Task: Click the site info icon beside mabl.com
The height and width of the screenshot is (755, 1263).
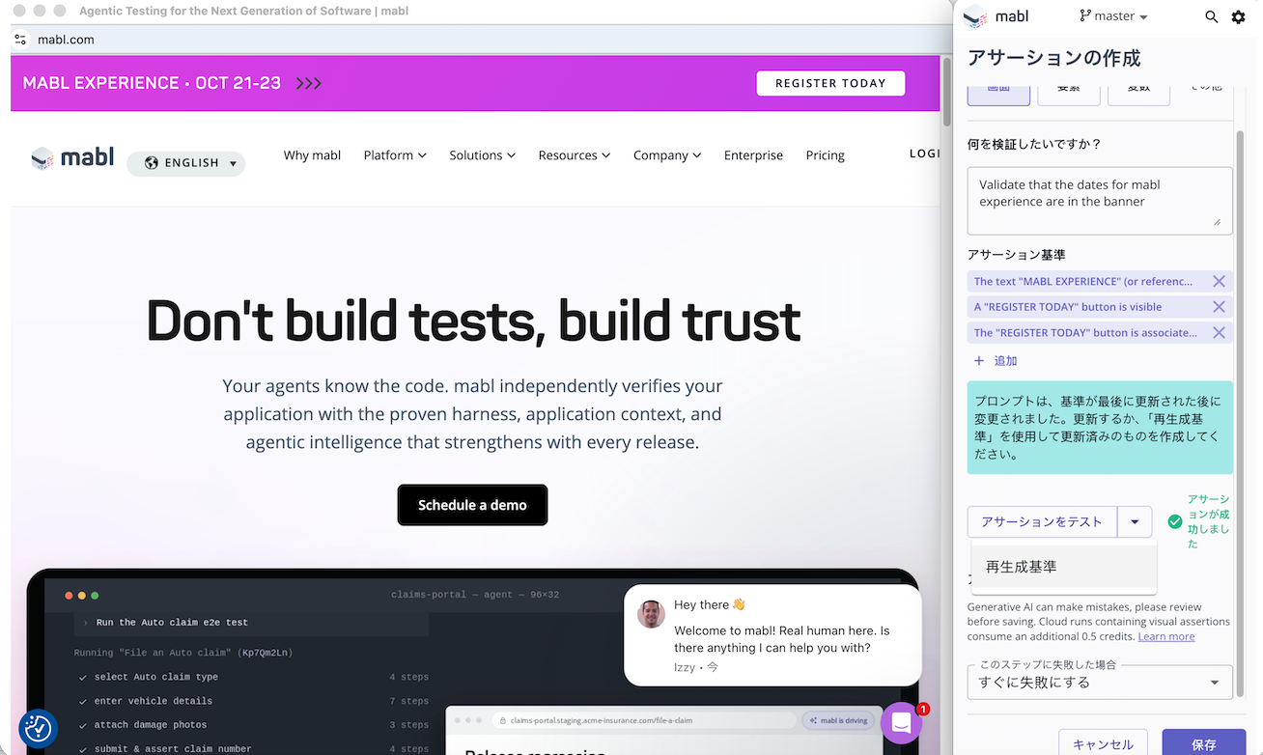Action: tap(20, 40)
